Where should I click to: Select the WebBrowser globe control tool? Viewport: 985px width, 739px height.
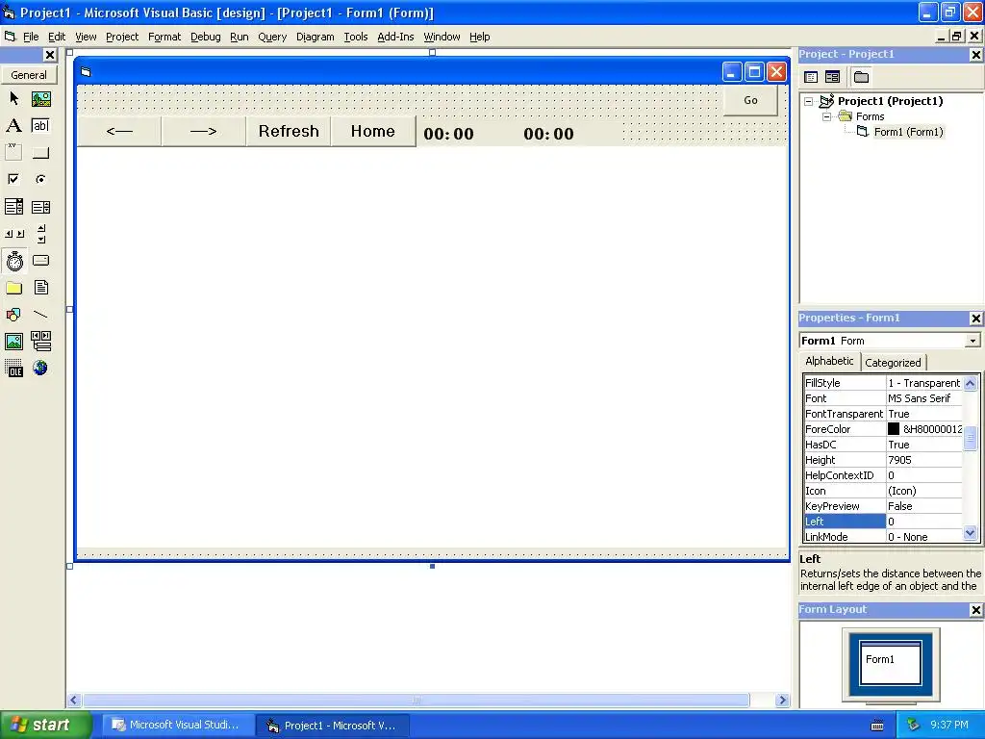[x=40, y=369]
